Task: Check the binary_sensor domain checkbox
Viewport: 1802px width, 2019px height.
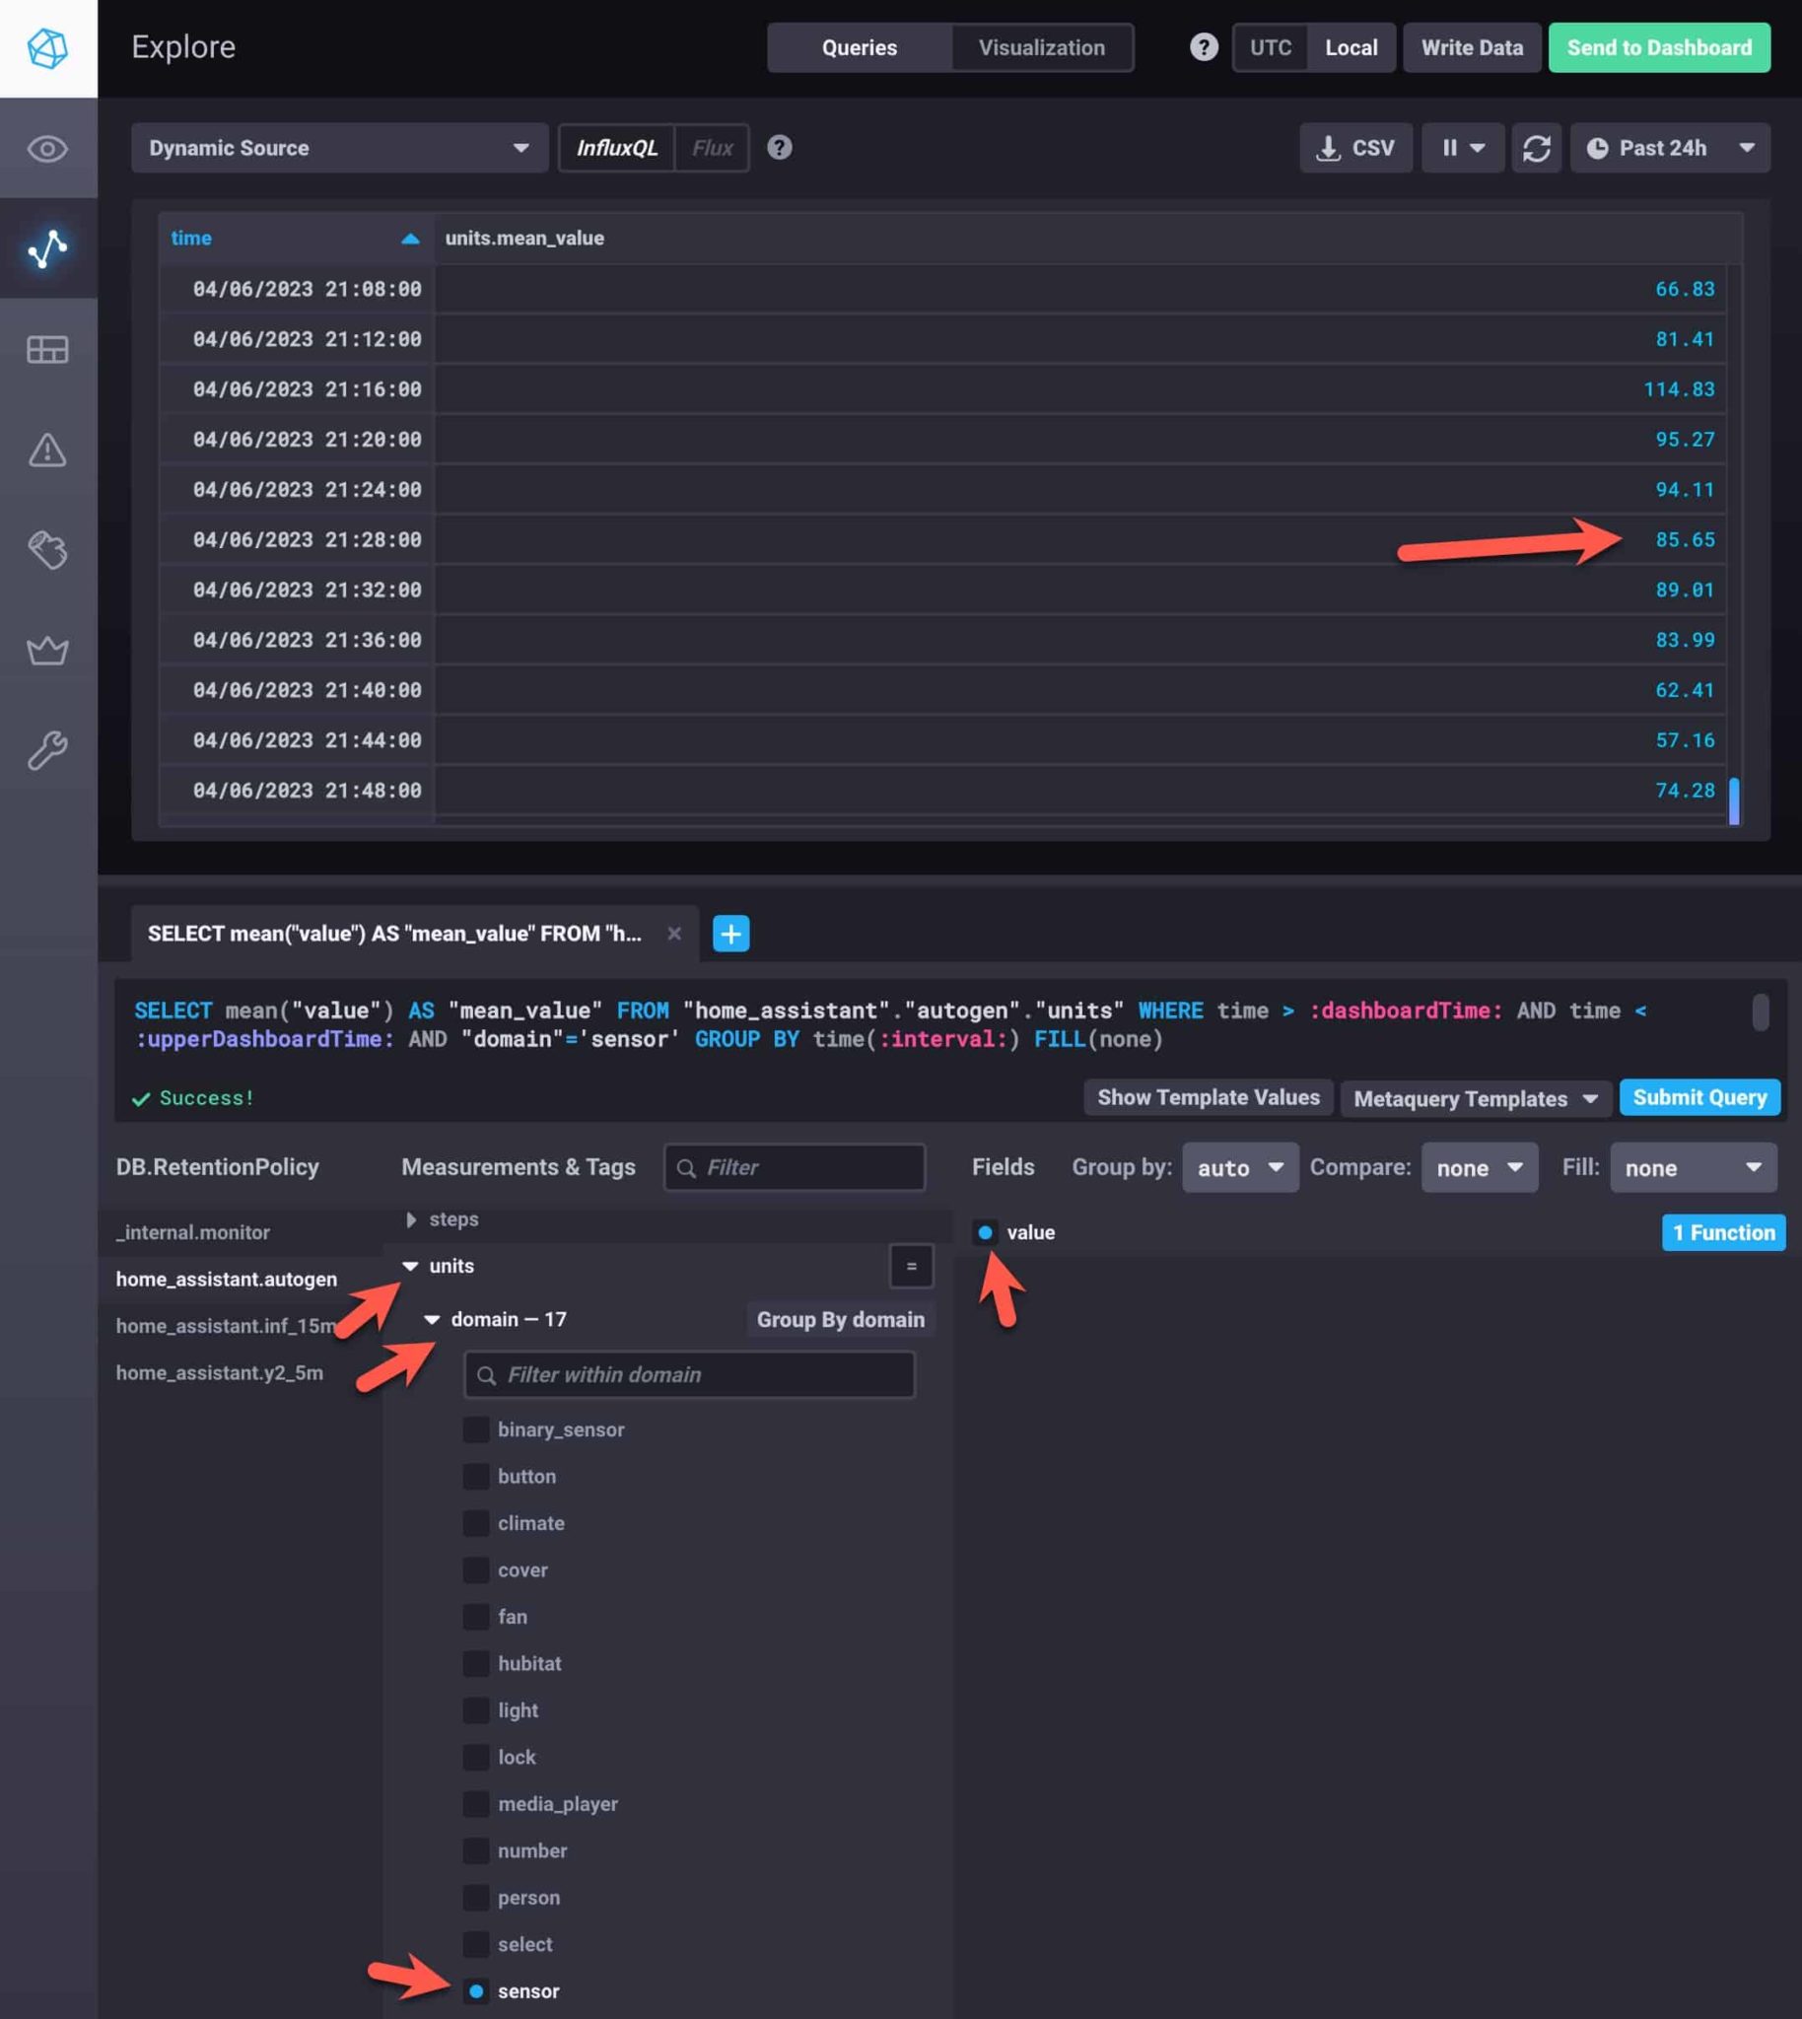Action: click(x=475, y=1428)
